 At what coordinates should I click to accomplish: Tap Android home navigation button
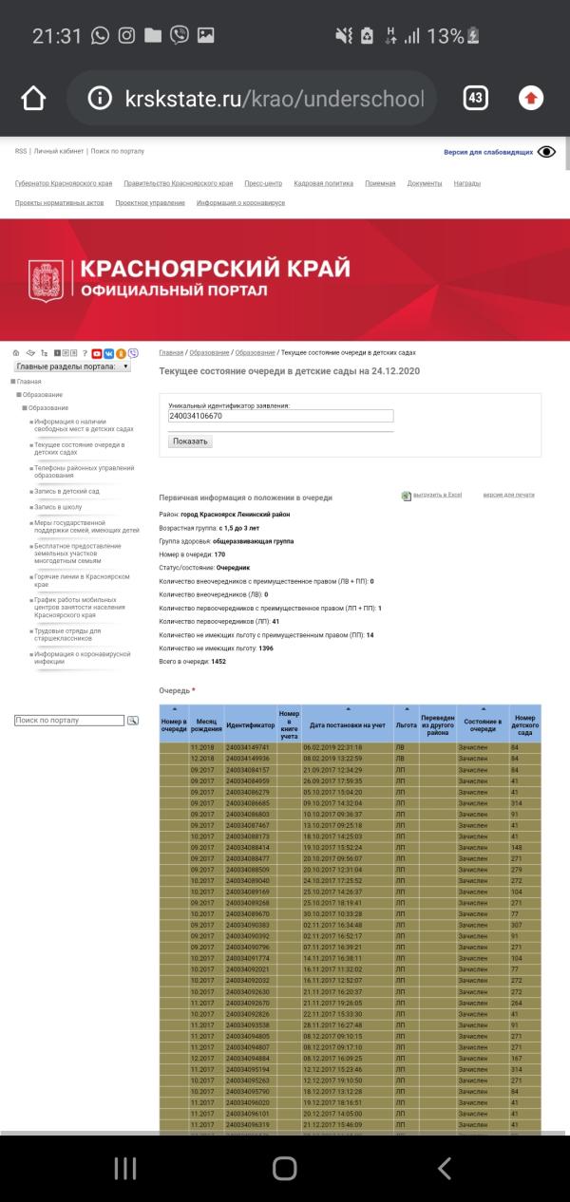(x=285, y=1168)
